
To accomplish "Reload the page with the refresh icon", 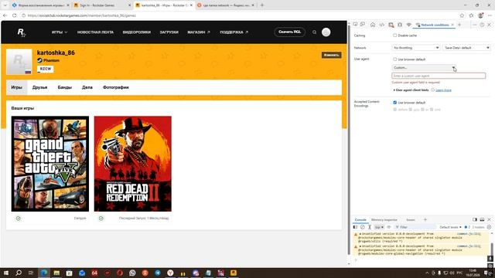I will (x=14, y=15).
